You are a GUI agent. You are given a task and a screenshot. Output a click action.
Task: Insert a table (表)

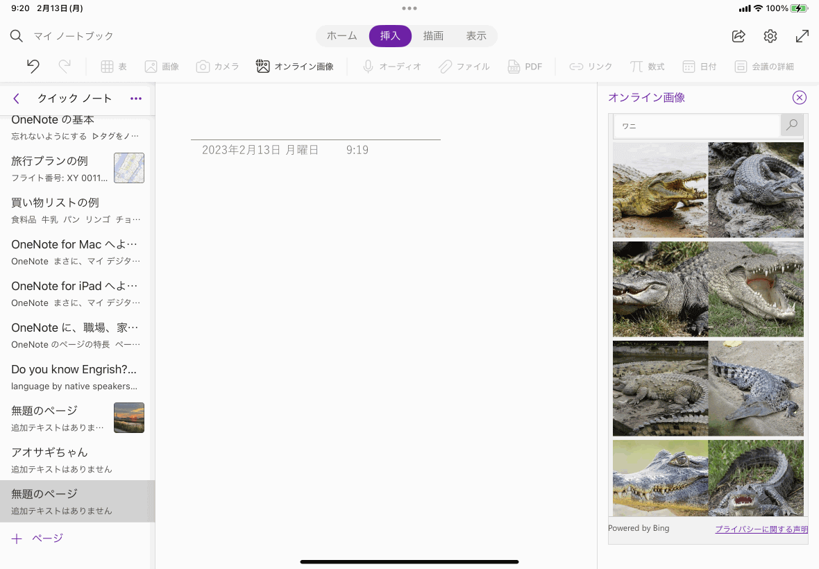[114, 67]
